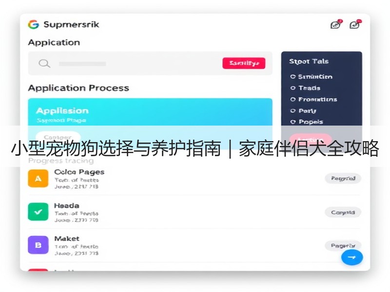Click the Application Process heading

tap(78, 88)
